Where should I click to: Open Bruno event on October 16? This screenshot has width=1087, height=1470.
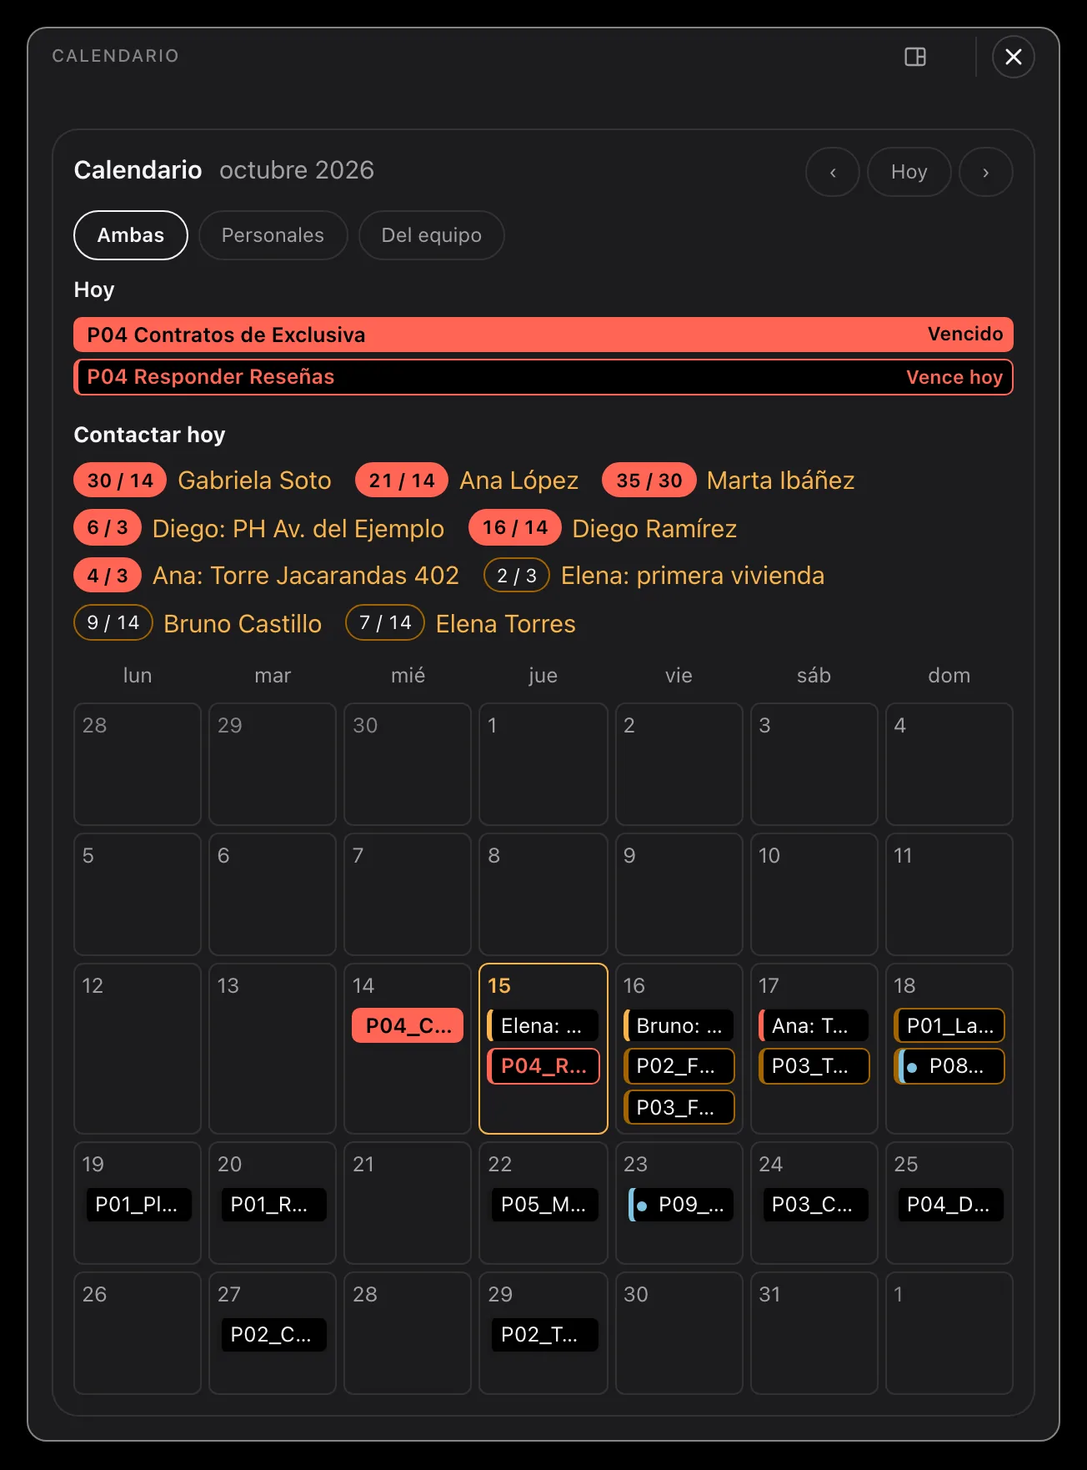(x=679, y=1025)
